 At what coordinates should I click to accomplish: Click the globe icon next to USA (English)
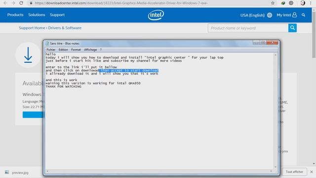click(270, 15)
